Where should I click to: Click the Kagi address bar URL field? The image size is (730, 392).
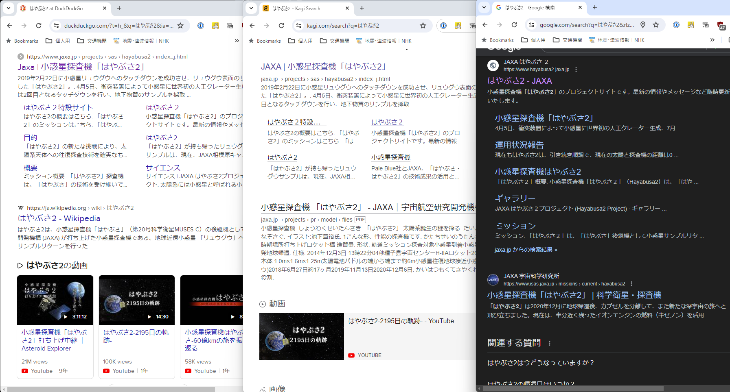[x=358, y=26]
